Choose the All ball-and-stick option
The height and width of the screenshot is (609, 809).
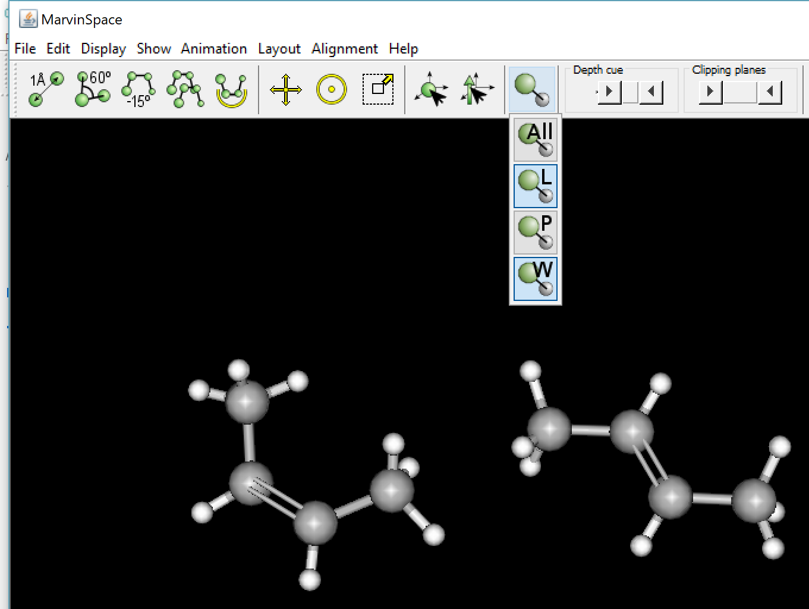tap(535, 140)
